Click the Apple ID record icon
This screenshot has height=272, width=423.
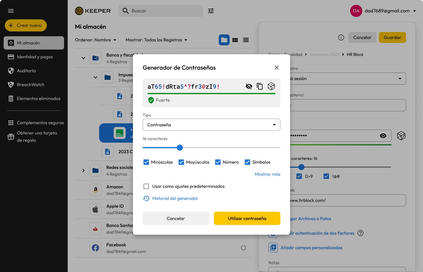pos(95,209)
